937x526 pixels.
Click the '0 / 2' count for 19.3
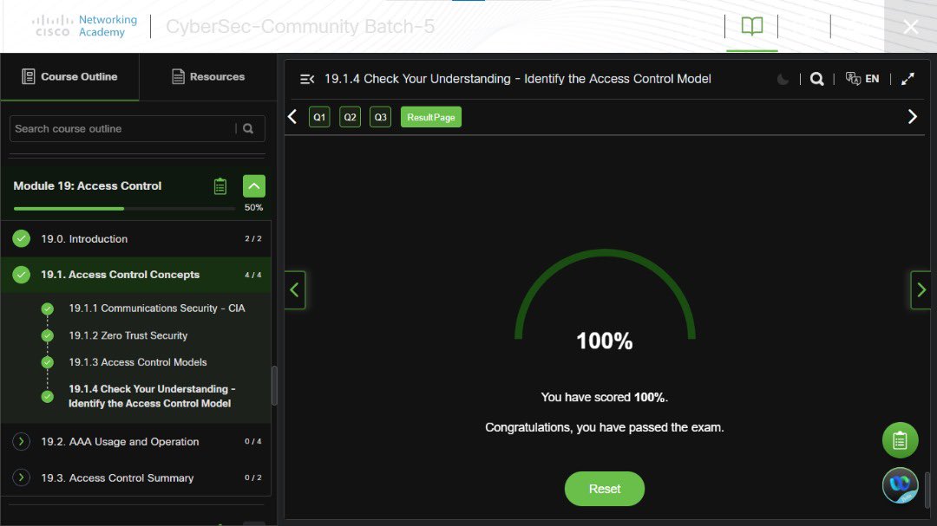tap(252, 477)
